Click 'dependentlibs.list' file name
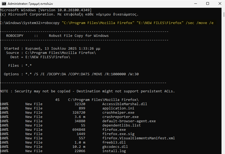 point(121,125)
